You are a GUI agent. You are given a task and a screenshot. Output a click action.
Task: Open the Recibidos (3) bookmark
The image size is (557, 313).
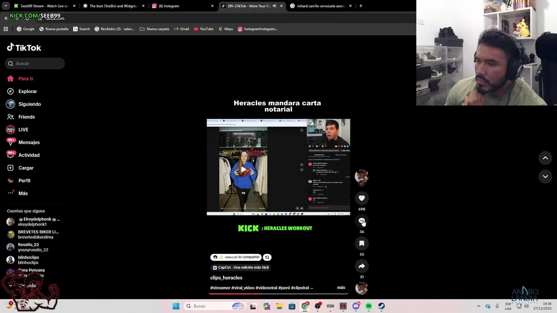tap(114, 29)
